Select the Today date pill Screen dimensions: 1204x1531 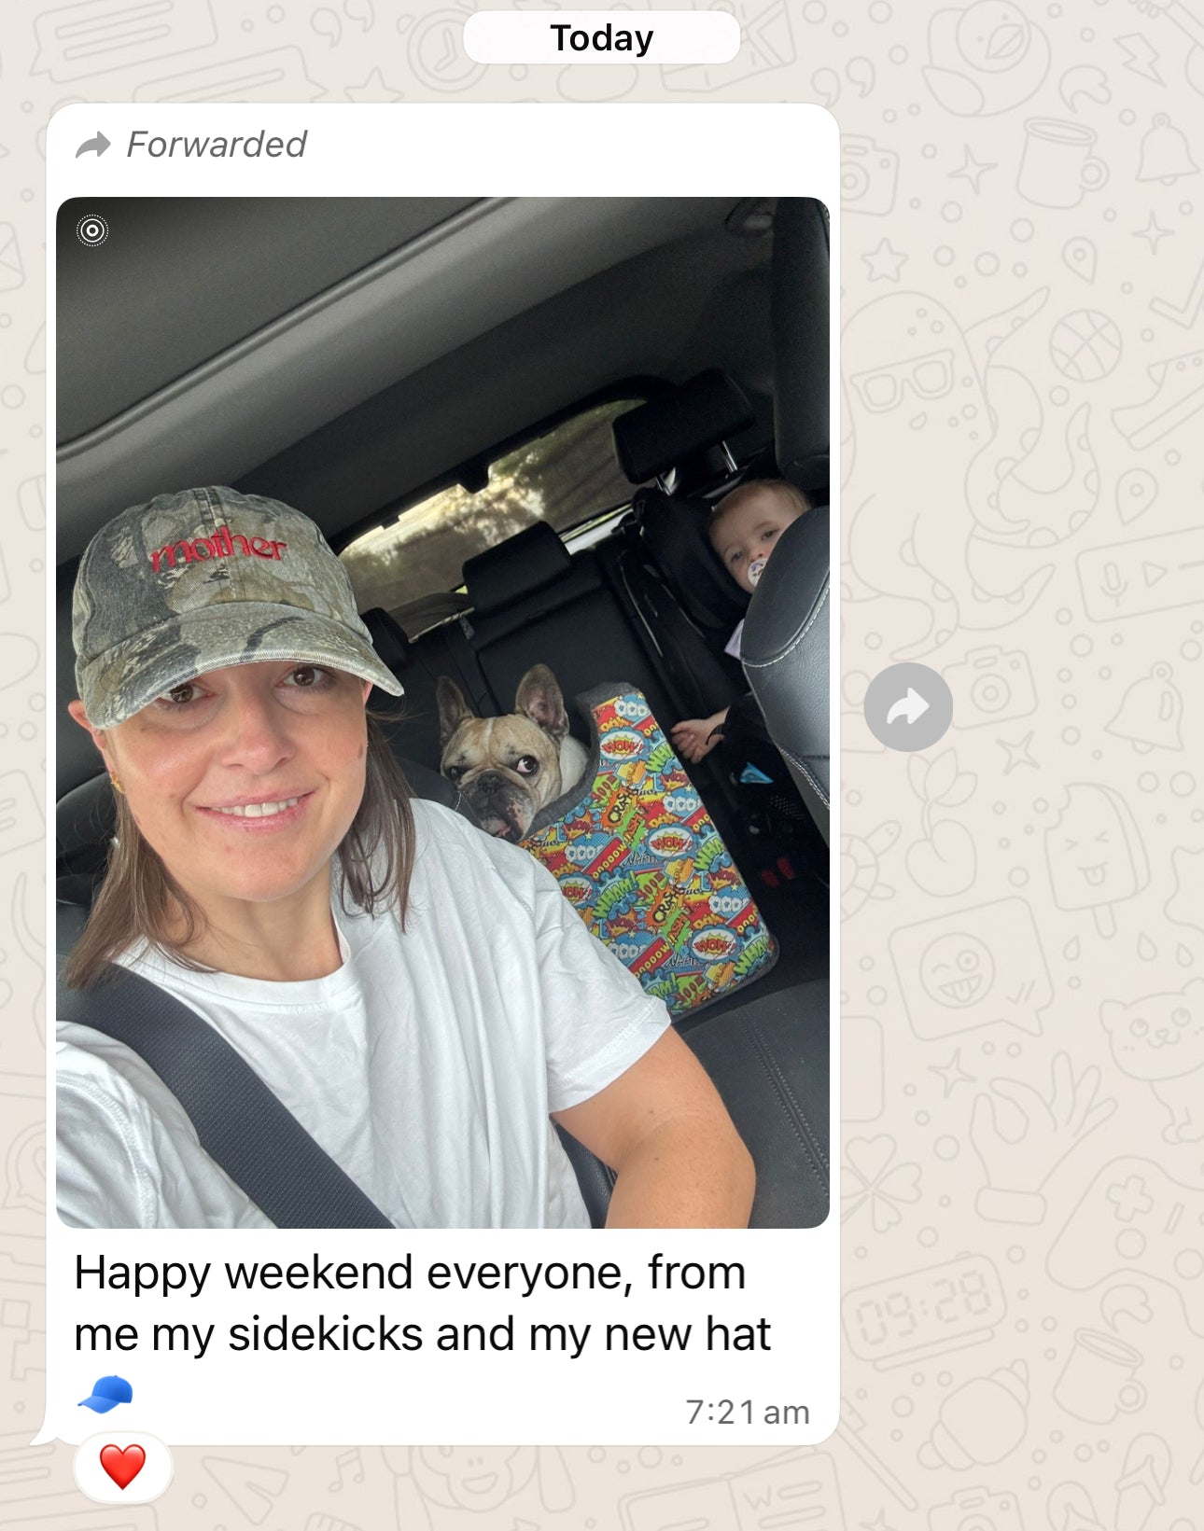602,38
